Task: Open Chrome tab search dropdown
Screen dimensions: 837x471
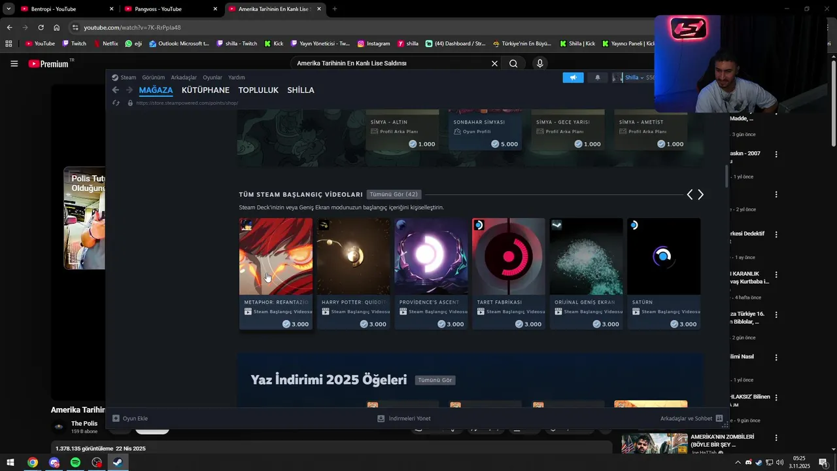Action: point(9,9)
